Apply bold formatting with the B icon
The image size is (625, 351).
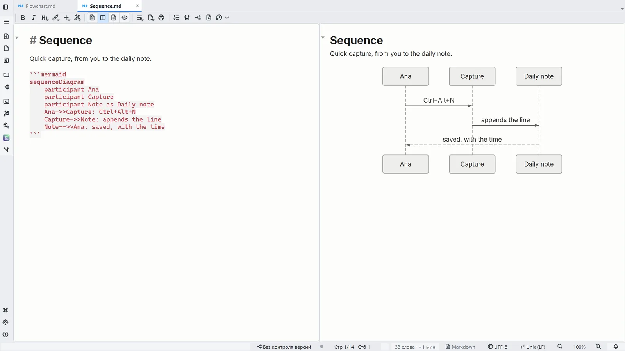23,18
